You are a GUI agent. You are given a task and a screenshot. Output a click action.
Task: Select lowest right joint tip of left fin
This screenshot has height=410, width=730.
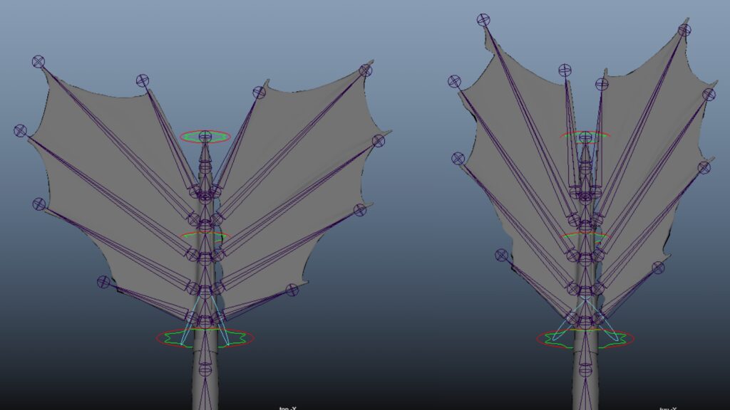(x=292, y=290)
